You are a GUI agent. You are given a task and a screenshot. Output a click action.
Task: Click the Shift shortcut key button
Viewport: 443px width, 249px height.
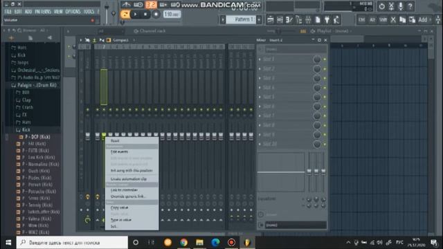pos(383,20)
